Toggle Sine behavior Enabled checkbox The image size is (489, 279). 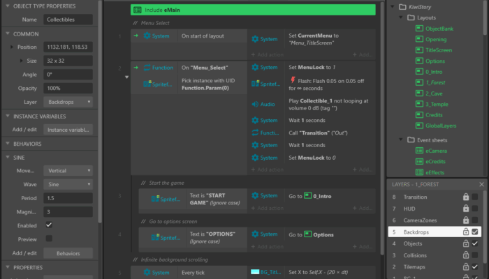click(x=49, y=225)
